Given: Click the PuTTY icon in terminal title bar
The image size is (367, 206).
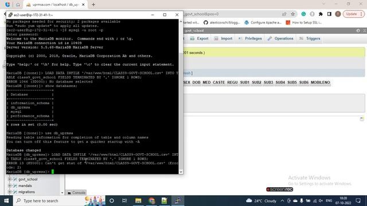Looking at the screenshot, I should tap(10, 15).
